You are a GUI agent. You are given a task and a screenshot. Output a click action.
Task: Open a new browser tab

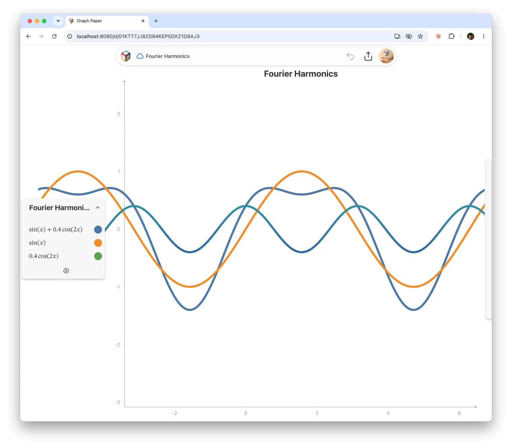[x=156, y=21]
